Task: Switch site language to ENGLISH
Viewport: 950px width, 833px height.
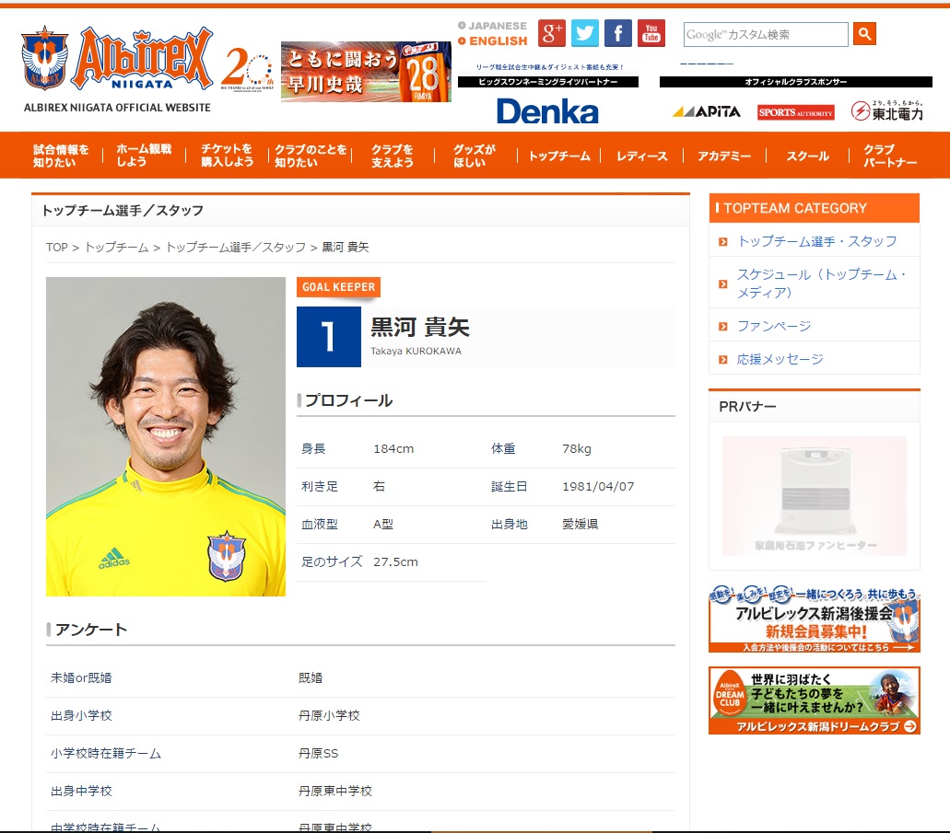Action: click(498, 41)
